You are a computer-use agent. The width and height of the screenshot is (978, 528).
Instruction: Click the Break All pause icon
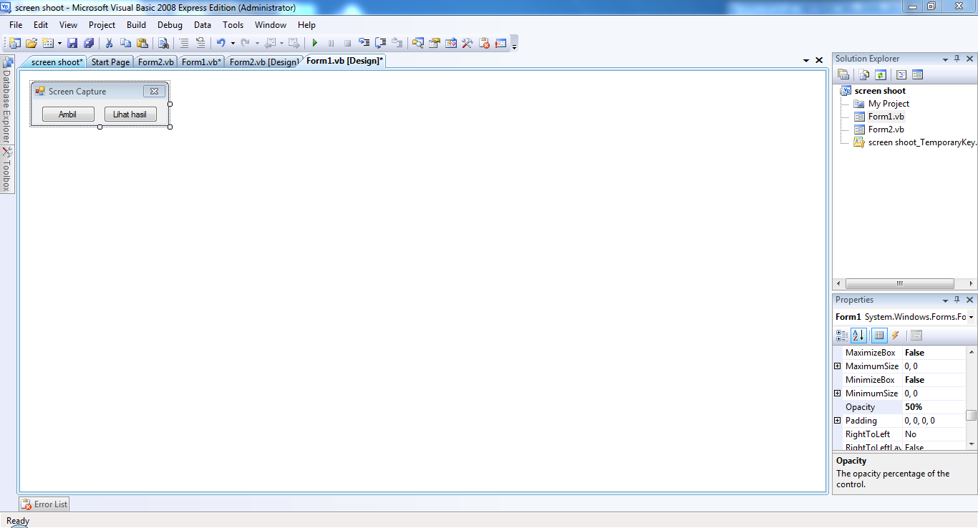[331, 43]
